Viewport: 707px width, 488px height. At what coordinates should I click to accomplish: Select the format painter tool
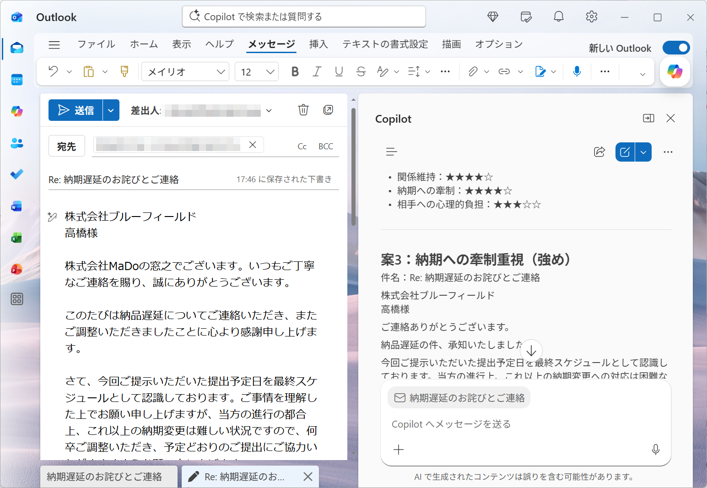pyautogui.click(x=124, y=71)
